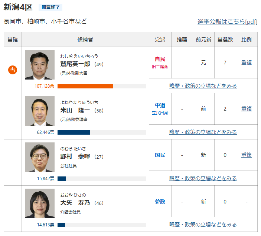Open 鷲尾英一郎's candidate photo
Image resolution: width=261 pixels, height=236 pixels.
(x=40, y=65)
